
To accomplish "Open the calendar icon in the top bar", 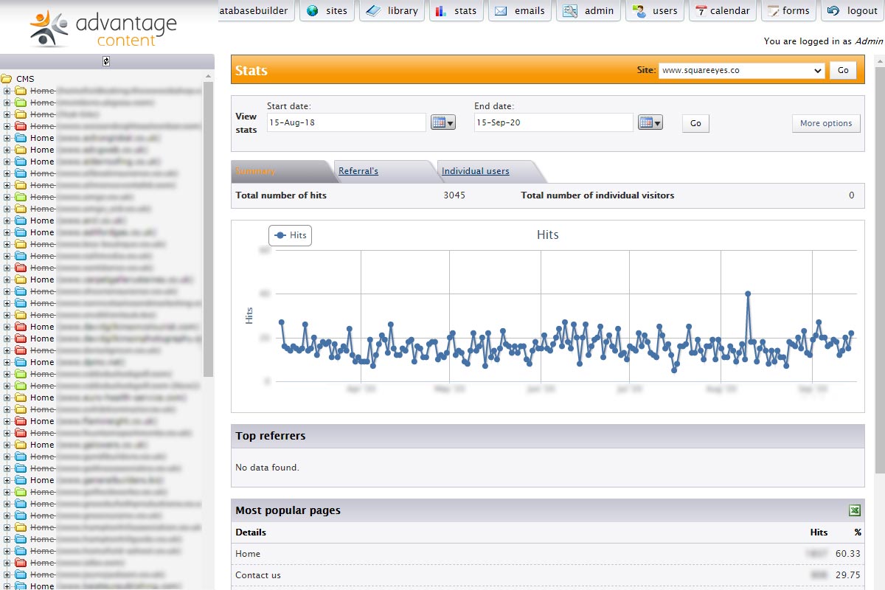I will [701, 11].
